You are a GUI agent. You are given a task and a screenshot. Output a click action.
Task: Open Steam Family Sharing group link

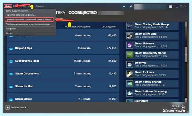148,82
